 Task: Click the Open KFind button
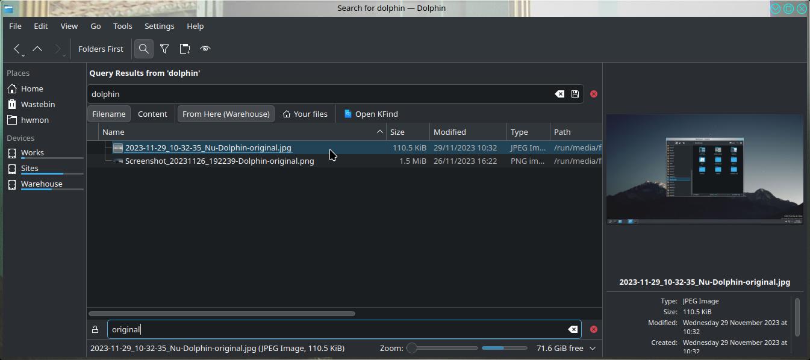pyautogui.click(x=371, y=114)
